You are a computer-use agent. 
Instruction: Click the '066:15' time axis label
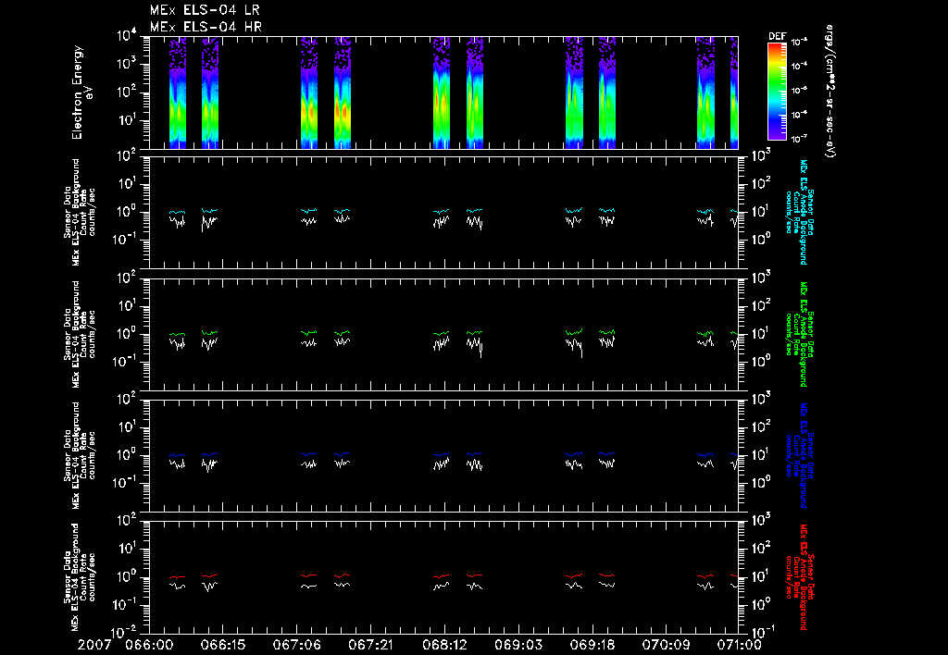[x=222, y=645]
